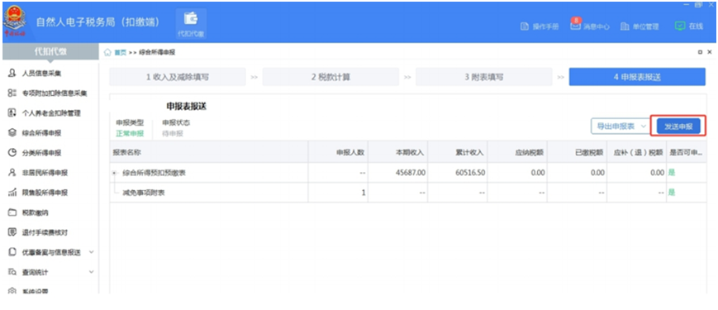Screen dimensions: 718x310
Task: Click the 已缴税额 column header
Action: 577,152
